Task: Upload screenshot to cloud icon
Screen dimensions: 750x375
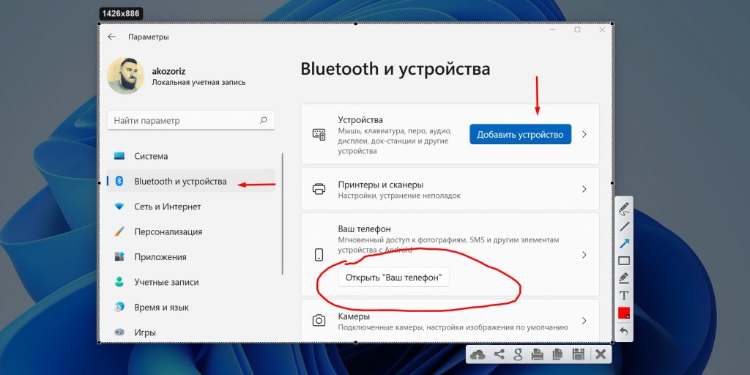Action: point(478,354)
